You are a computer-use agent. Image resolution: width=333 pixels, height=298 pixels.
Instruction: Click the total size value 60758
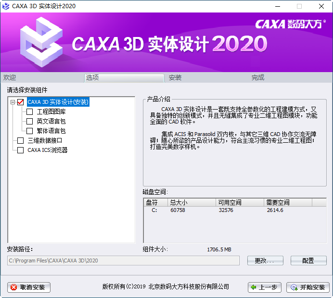178,210
